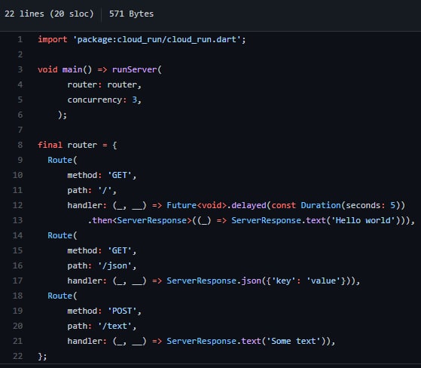Click the 'router: router,' argument line
This screenshot has width=421, height=368.
[x=104, y=84]
